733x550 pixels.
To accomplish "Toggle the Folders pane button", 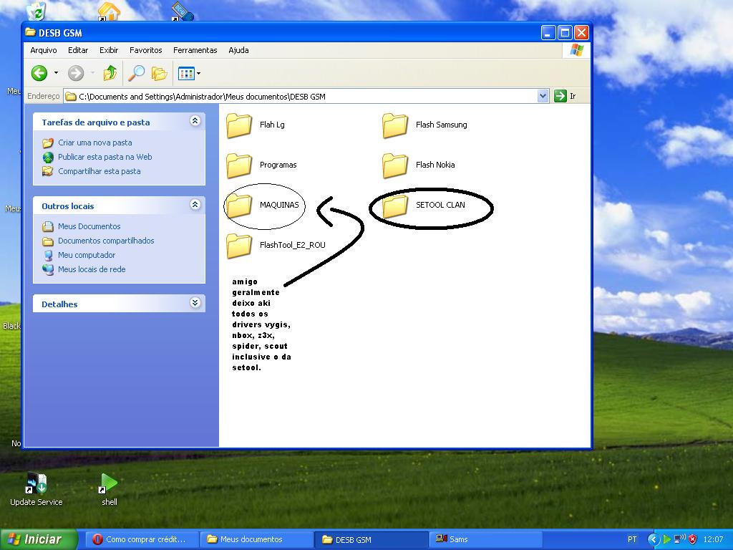I will pos(159,74).
